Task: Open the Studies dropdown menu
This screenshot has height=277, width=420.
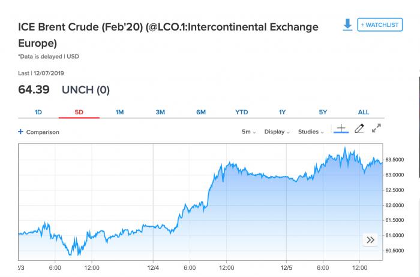Action: (x=311, y=132)
